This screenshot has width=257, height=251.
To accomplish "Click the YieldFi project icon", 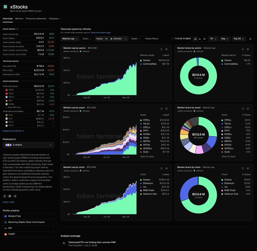I will pyautogui.click(x=5, y=234).
